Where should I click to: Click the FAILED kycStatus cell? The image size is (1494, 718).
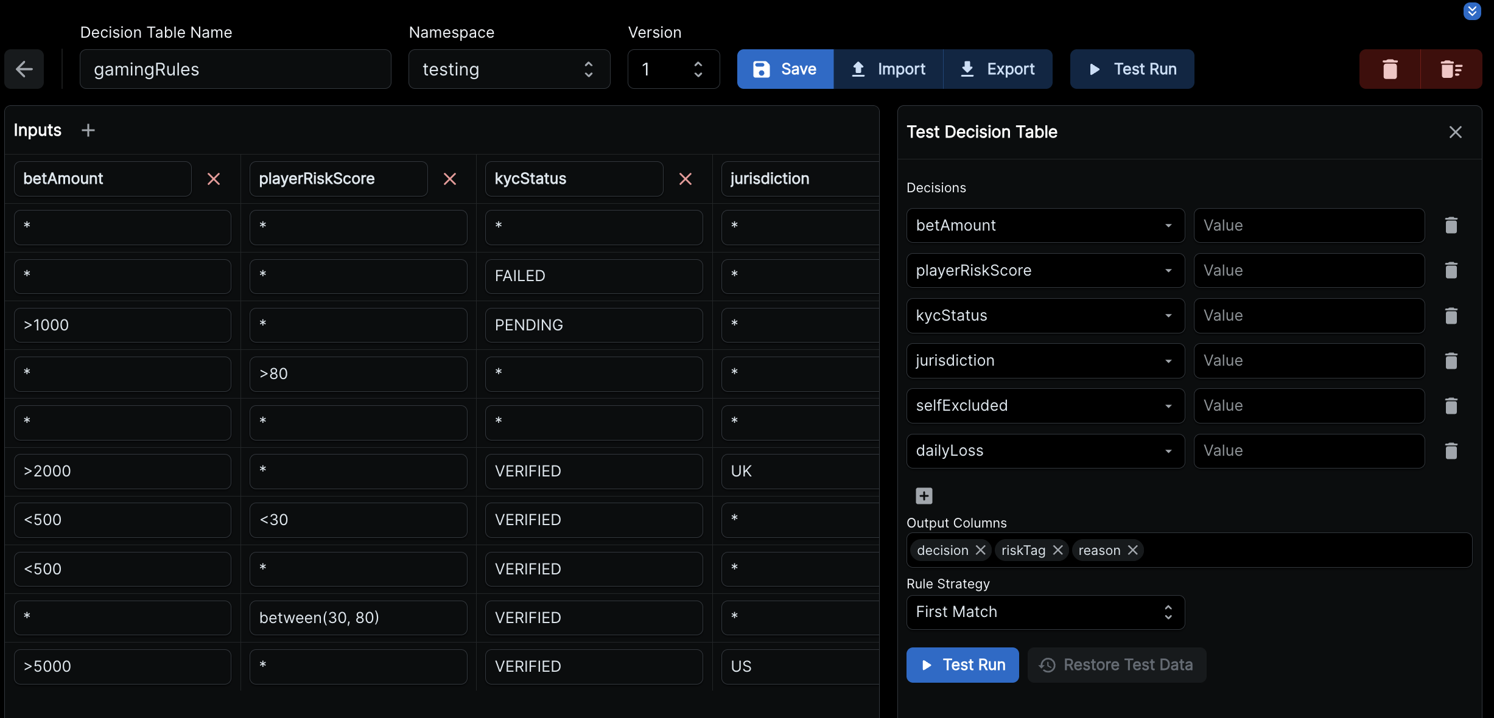594,276
